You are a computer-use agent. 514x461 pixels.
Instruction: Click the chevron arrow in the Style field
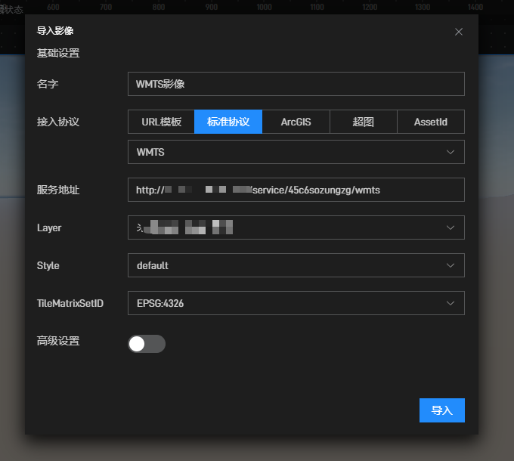(451, 265)
